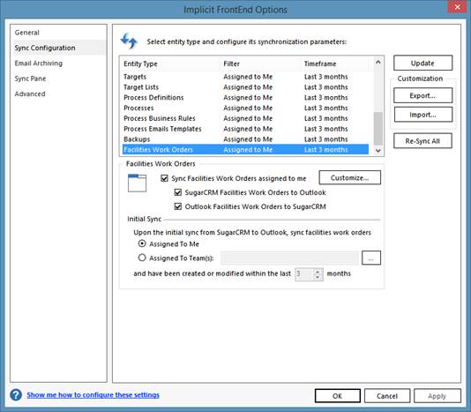The height and width of the screenshot is (412, 471).
Task: Uncheck Sync Facilities Work Orders assigned to me
Action: coord(164,178)
